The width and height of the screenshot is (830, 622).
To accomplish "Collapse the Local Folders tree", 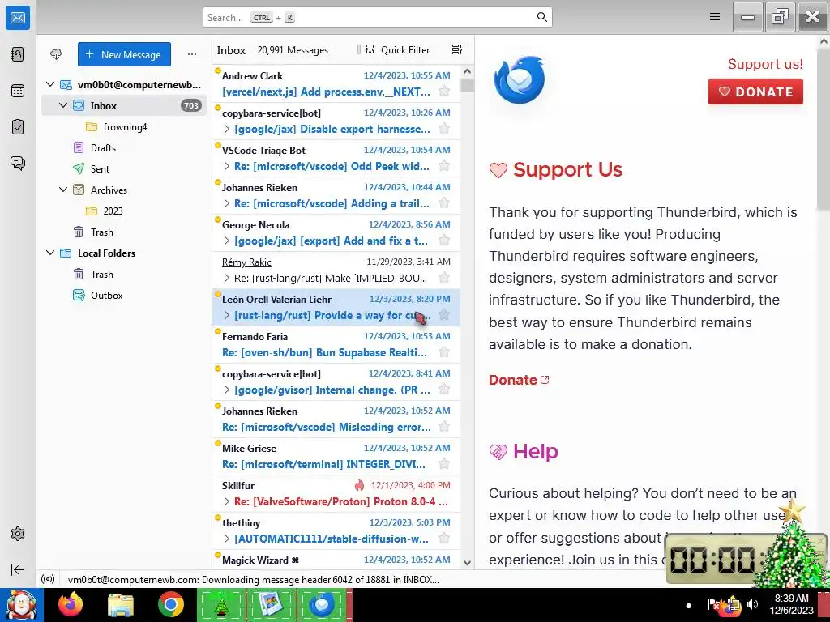I will [x=49, y=253].
